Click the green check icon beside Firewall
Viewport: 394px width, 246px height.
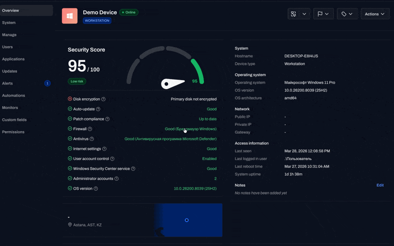70,129
